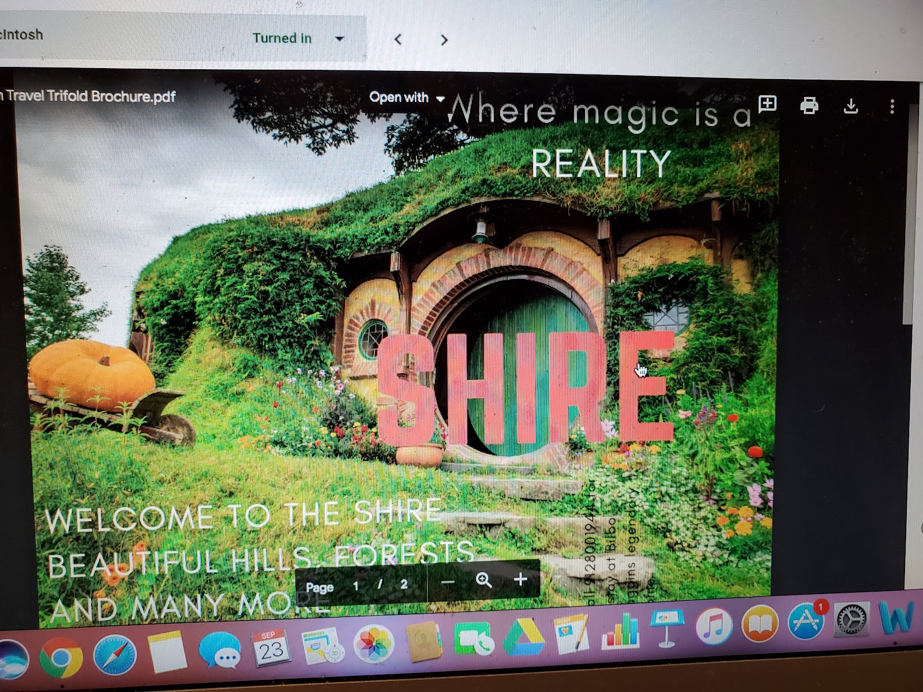Click the SHIRE title on the brochure
Viewport: 923px width, 692px height.
coord(526,389)
